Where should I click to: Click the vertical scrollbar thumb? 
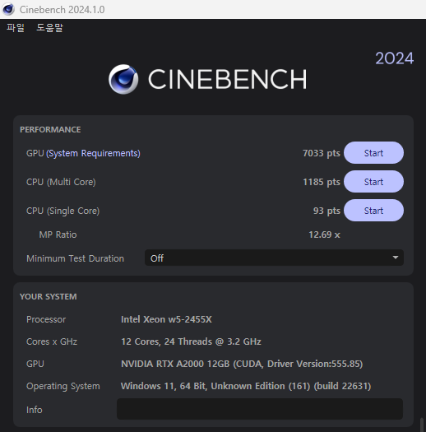[x=422, y=425]
